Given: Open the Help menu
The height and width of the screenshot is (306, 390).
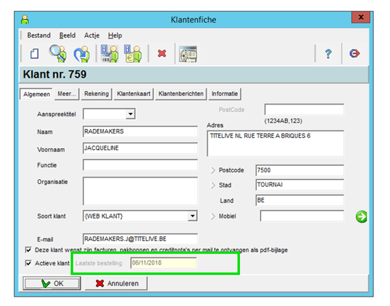Looking at the screenshot, I should [x=115, y=36].
